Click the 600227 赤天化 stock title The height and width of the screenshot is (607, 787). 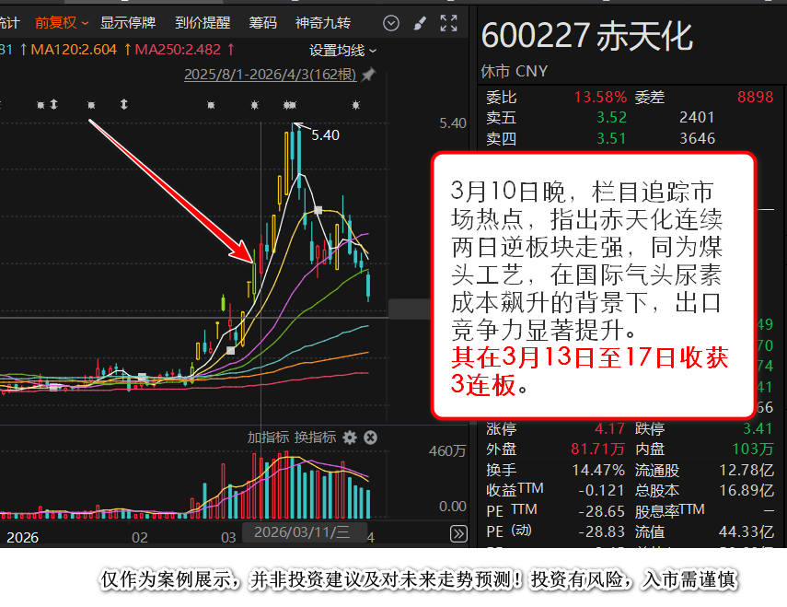point(586,36)
